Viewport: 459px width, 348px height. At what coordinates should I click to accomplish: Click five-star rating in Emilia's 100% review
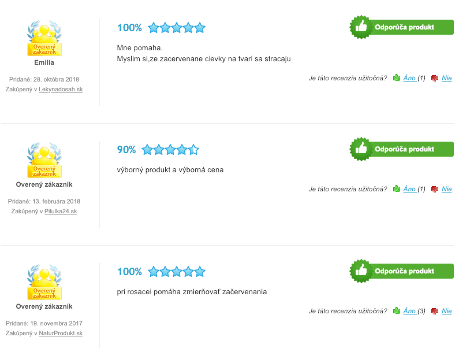[177, 28]
